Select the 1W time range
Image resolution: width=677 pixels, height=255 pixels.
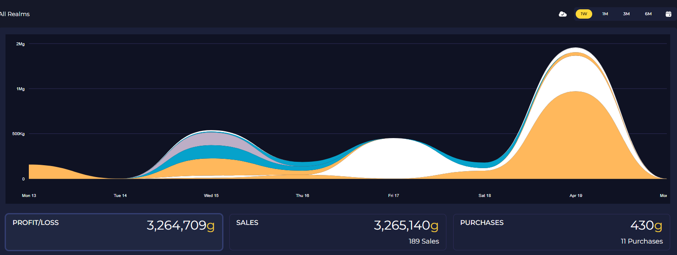[x=584, y=14]
